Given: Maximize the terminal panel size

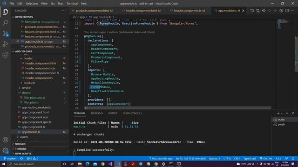Looking at the screenshot, I should [287, 113].
